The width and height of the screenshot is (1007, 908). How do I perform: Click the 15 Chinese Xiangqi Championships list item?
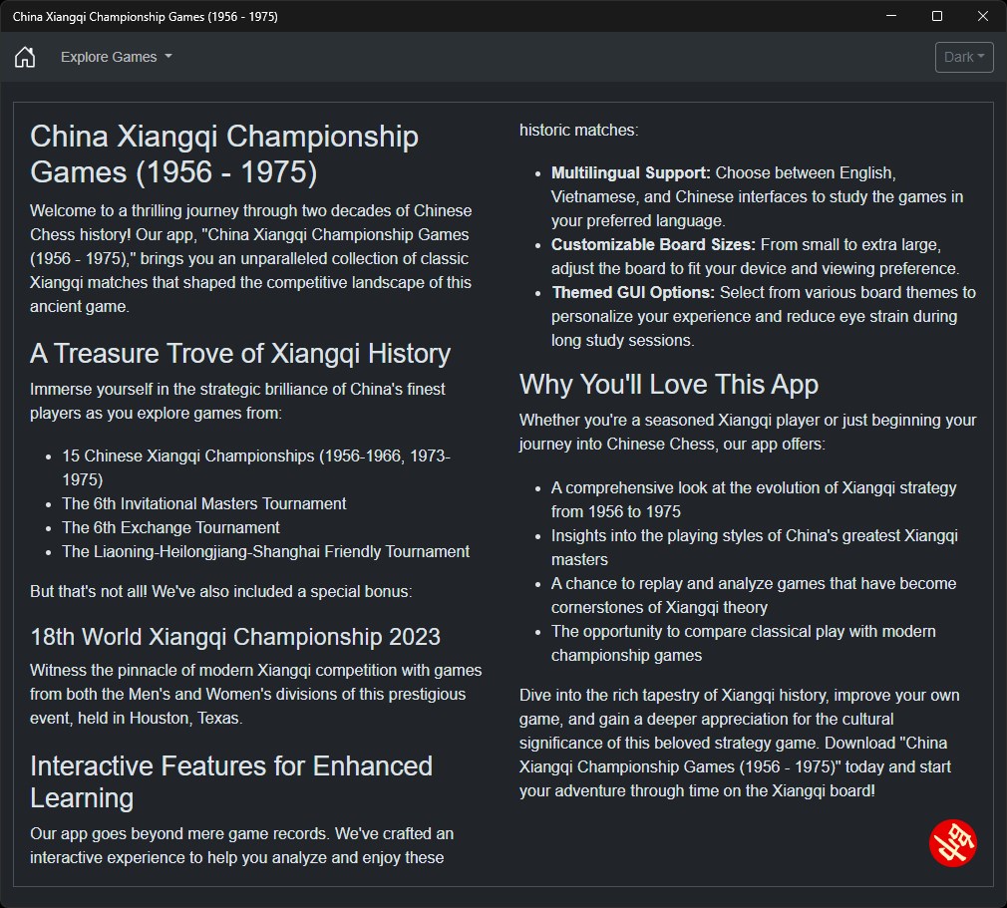(x=256, y=467)
